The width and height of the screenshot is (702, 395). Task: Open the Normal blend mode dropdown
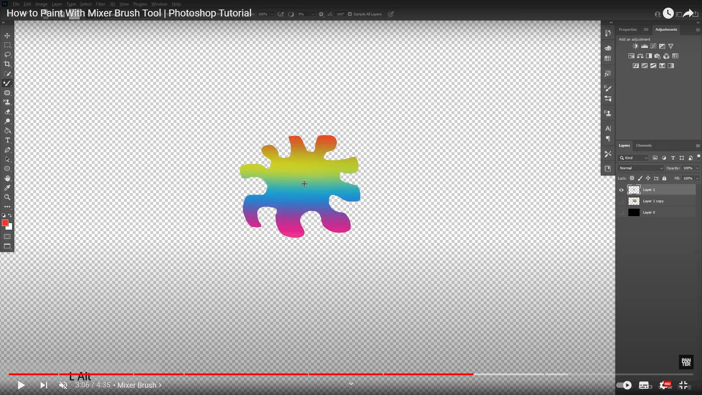click(641, 168)
